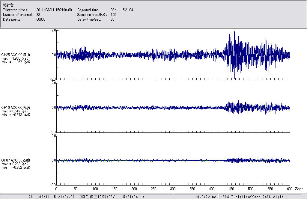The image size is (307, 199).
Task: Click the 450 mark on the time axis
Action: tap(231, 189)
